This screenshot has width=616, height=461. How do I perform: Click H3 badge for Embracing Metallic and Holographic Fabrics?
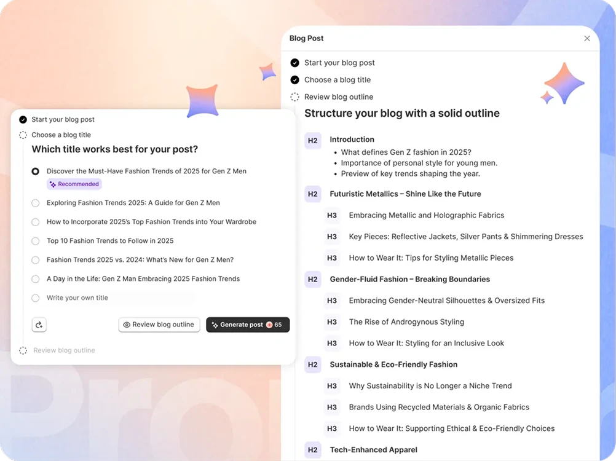point(332,216)
